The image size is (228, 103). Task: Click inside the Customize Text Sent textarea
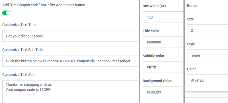[x=71, y=92]
